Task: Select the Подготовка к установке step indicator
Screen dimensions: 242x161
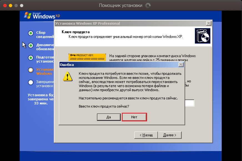Action: 31,58
